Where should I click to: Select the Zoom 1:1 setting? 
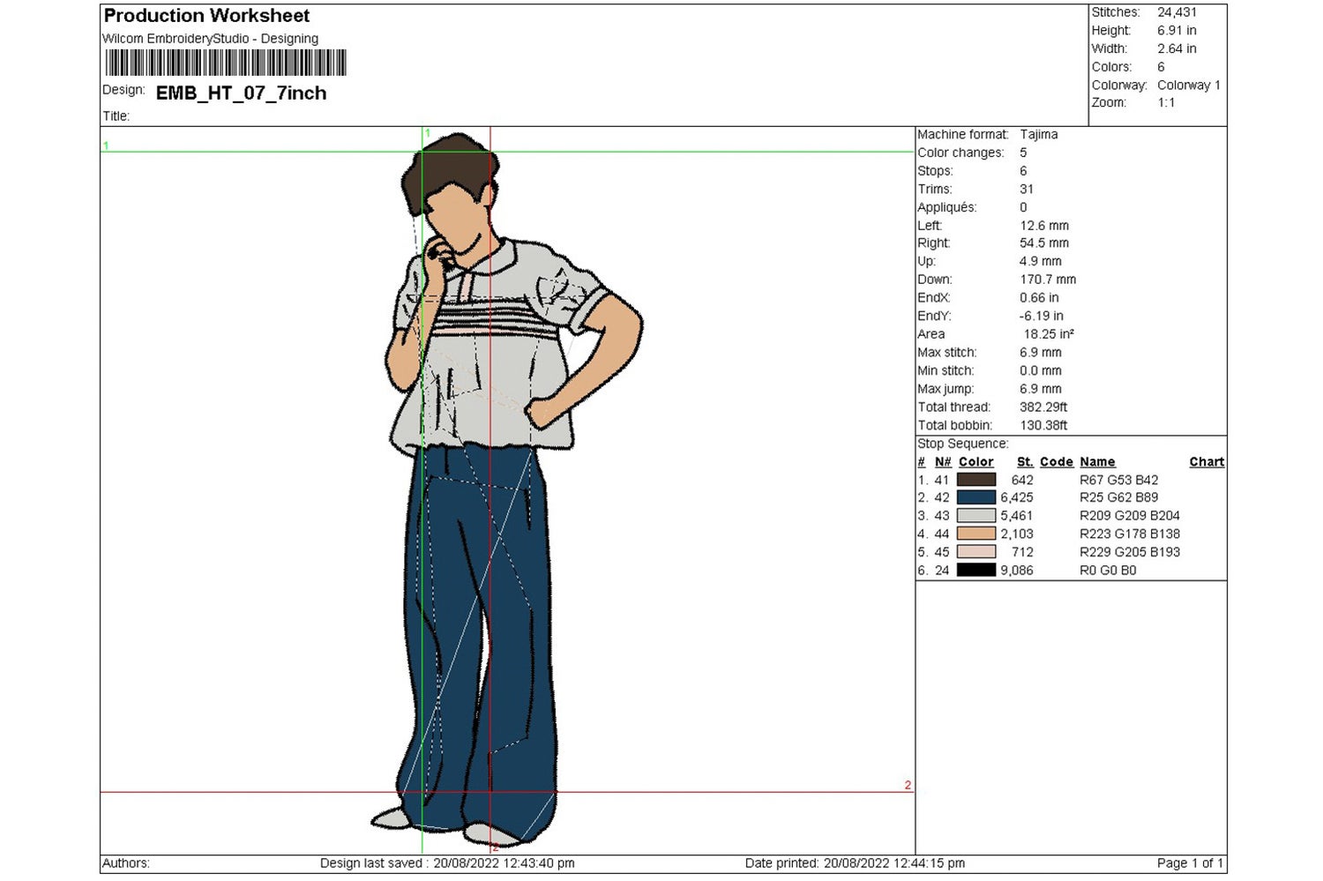[1166, 101]
